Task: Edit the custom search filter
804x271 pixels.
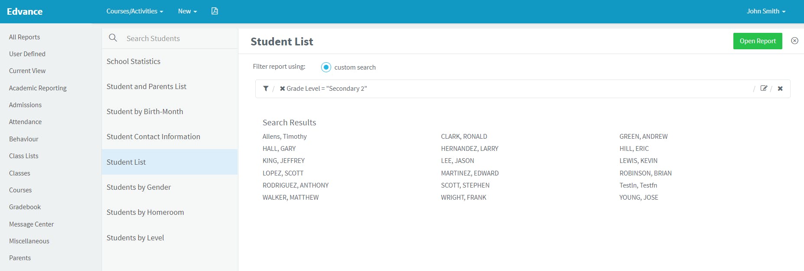Action: click(764, 89)
